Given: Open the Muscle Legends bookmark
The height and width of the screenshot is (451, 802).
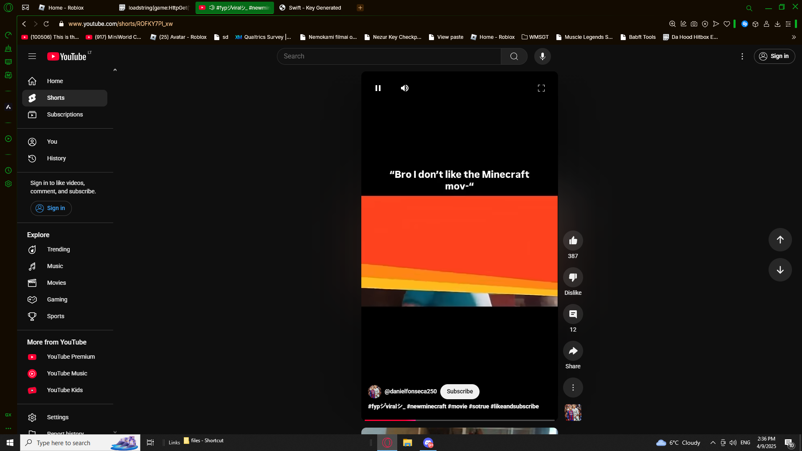Looking at the screenshot, I should point(584,37).
